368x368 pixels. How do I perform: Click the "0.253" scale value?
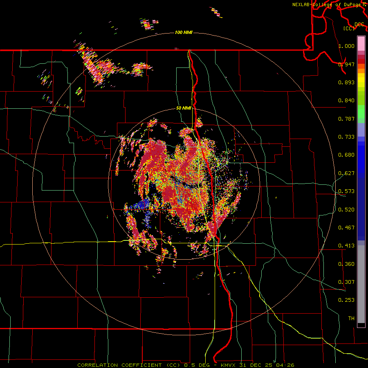pyautogui.click(x=346, y=300)
